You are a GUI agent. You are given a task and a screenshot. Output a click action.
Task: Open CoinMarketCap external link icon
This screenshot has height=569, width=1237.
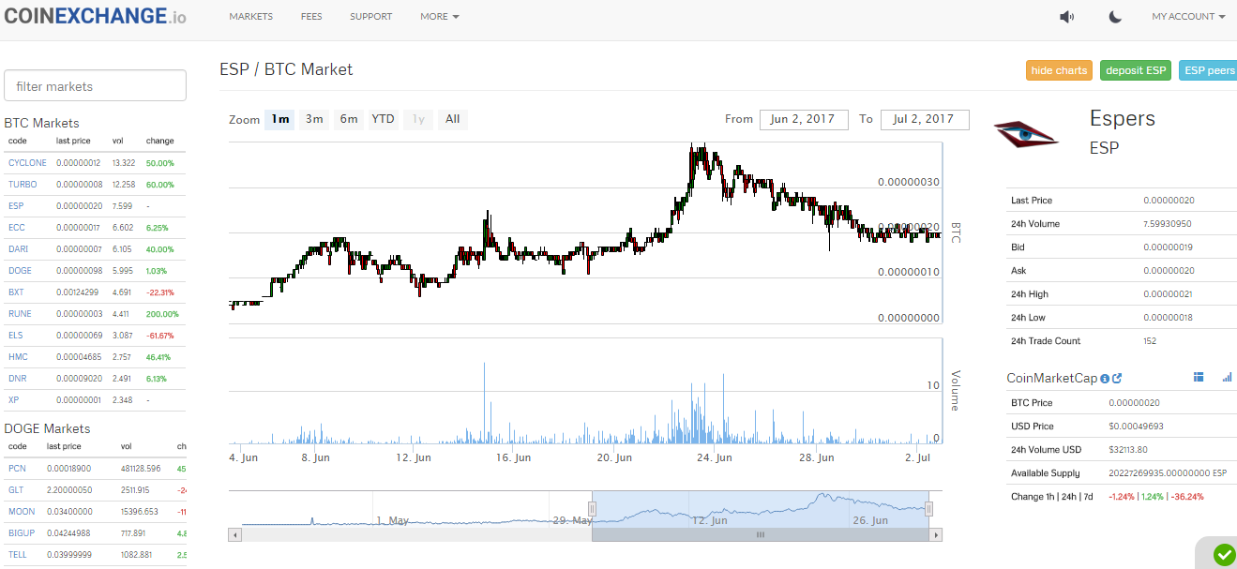[1117, 379]
